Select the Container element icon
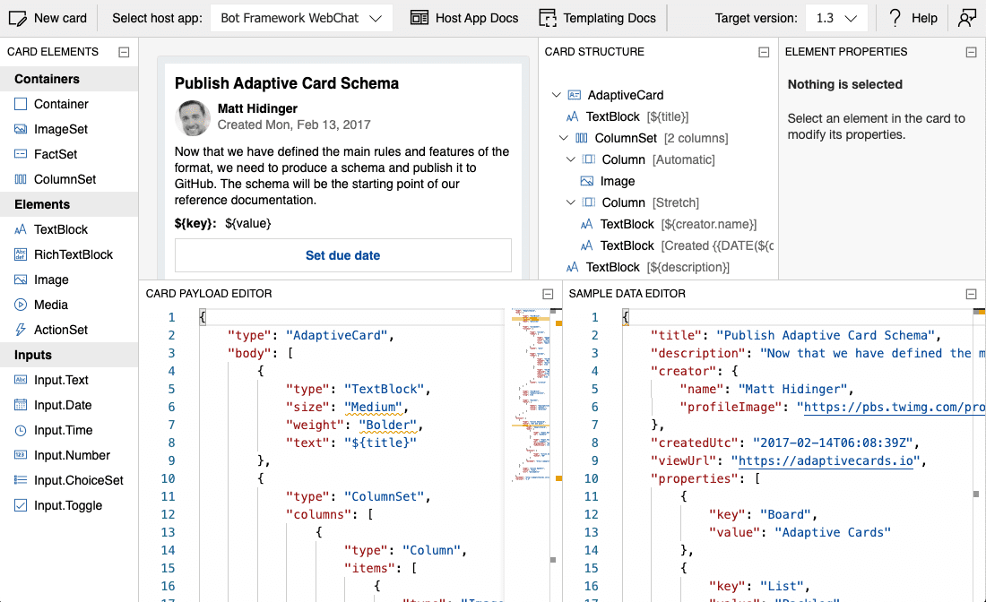This screenshot has height=602, width=986. (21, 104)
